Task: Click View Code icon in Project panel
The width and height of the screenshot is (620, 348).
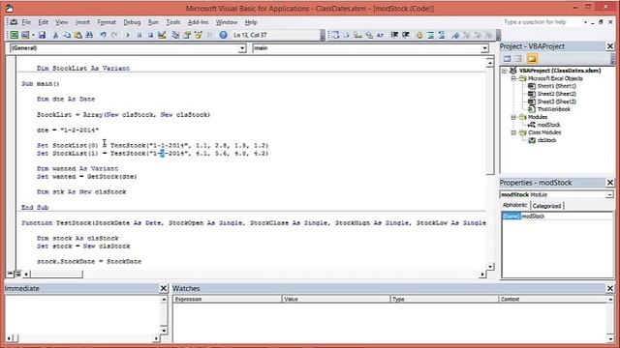Action: point(507,59)
